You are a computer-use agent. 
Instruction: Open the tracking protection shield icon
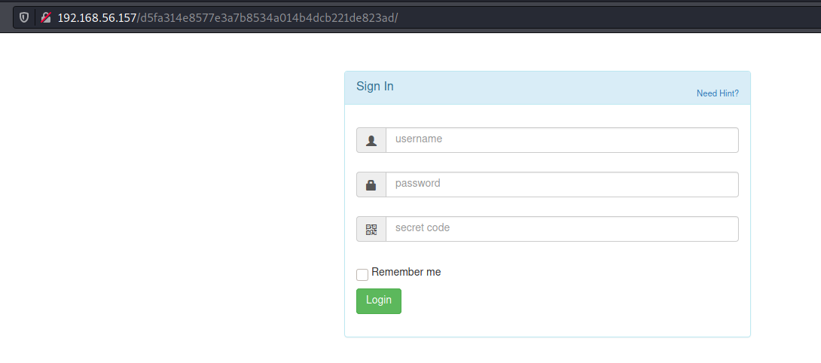click(x=24, y=17)
